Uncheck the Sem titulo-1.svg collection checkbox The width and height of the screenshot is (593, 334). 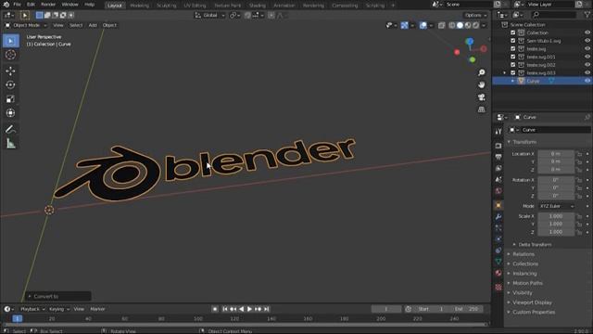512,41
